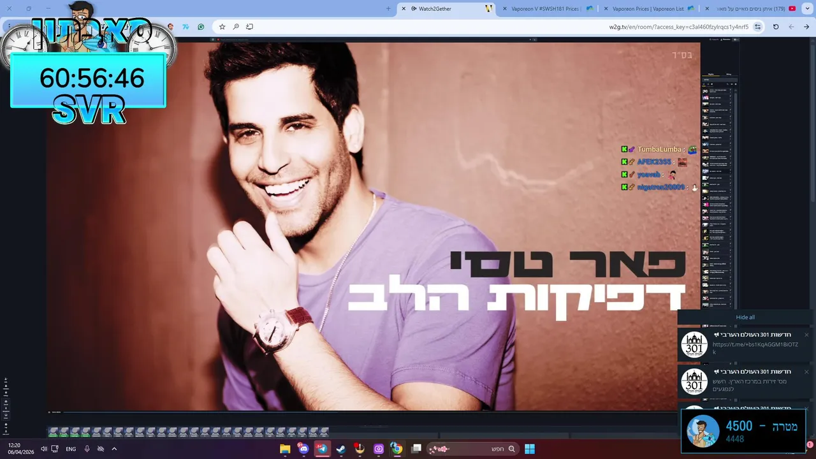Expand the system tray hidden icons chevron
Image resolution: width=816 pixels, height=459 pixels.
(x=114, y=449)
